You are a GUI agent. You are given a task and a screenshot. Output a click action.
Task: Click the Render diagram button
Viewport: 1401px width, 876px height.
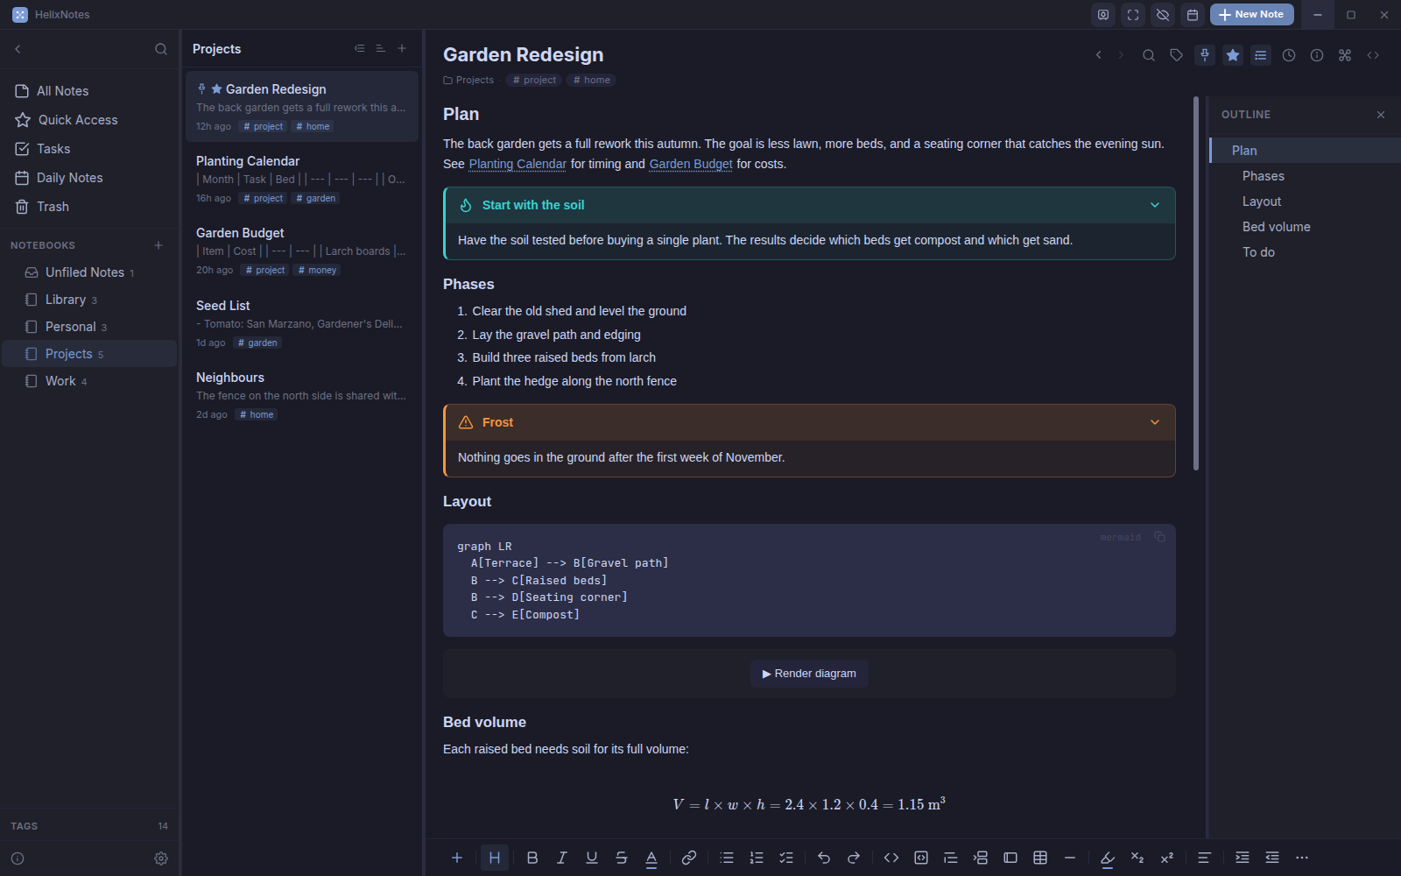(809, 674)
